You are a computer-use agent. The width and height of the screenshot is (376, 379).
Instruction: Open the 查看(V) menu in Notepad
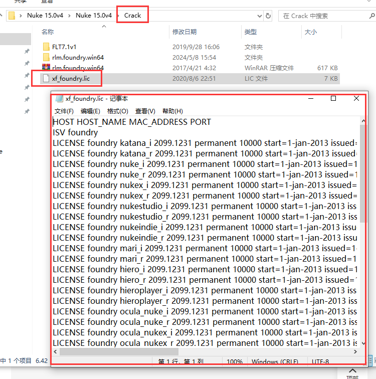pos(145,111)
